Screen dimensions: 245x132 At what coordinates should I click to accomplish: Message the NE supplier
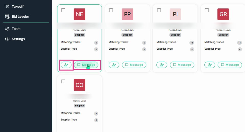coord(86,65)
